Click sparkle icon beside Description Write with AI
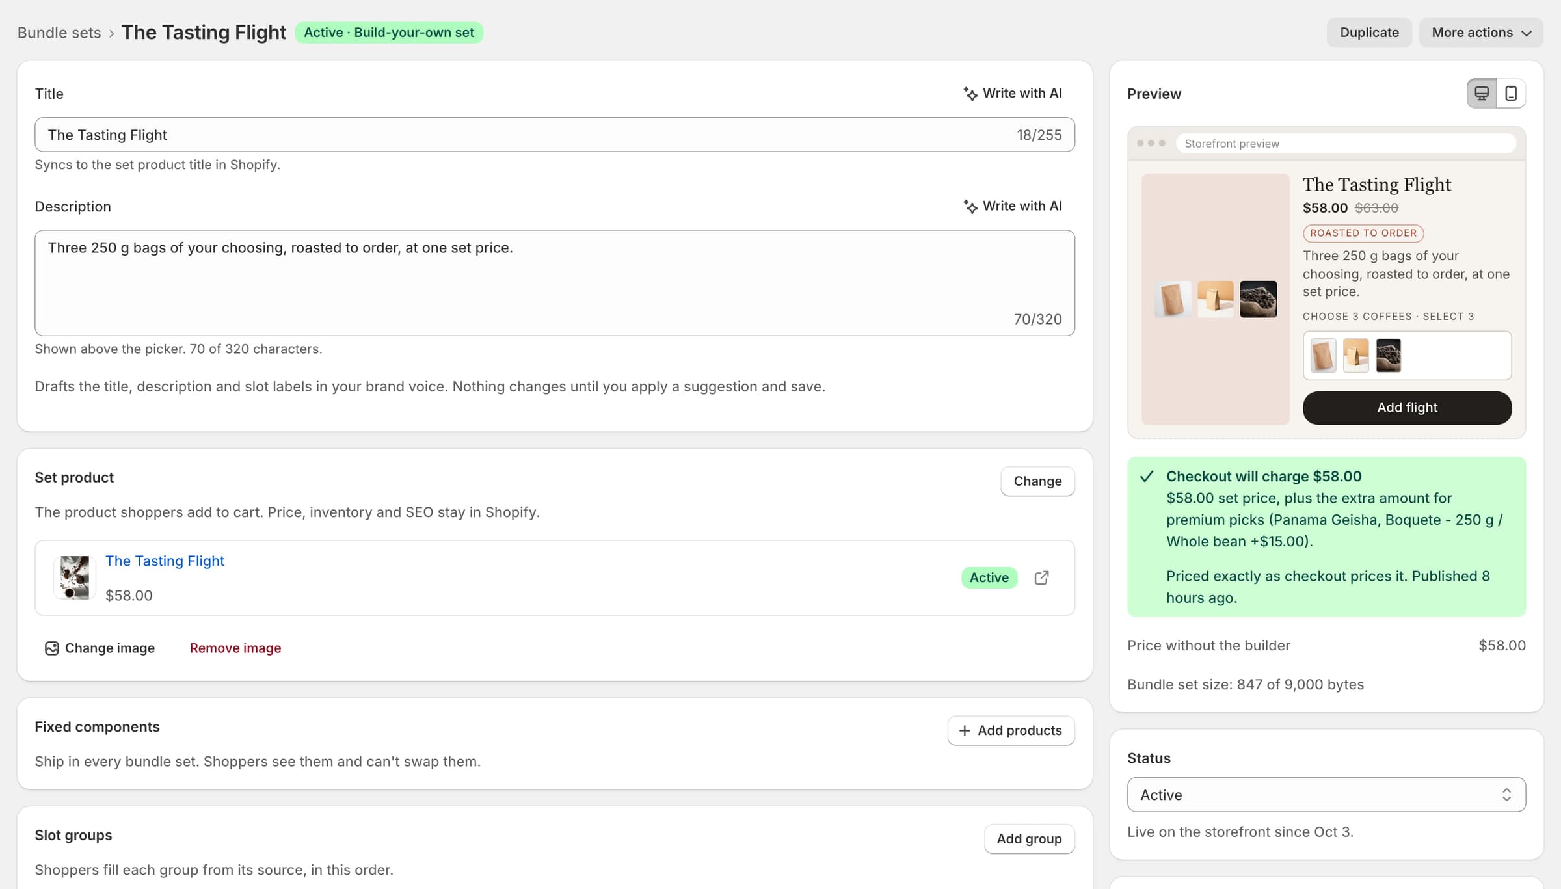The height and width of the screenshot is (889, 1561). click(x=970, y=206)
